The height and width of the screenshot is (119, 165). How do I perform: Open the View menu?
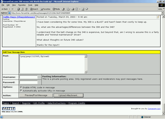click(x=14, y=5)
